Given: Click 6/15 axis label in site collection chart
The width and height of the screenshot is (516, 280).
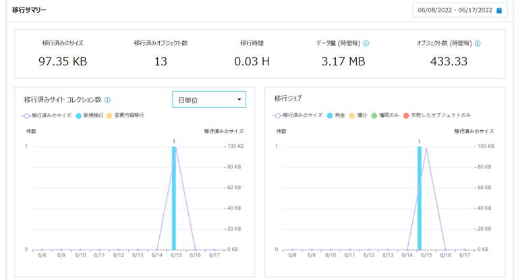Looking at the screenshot, I should coord(176,255).
